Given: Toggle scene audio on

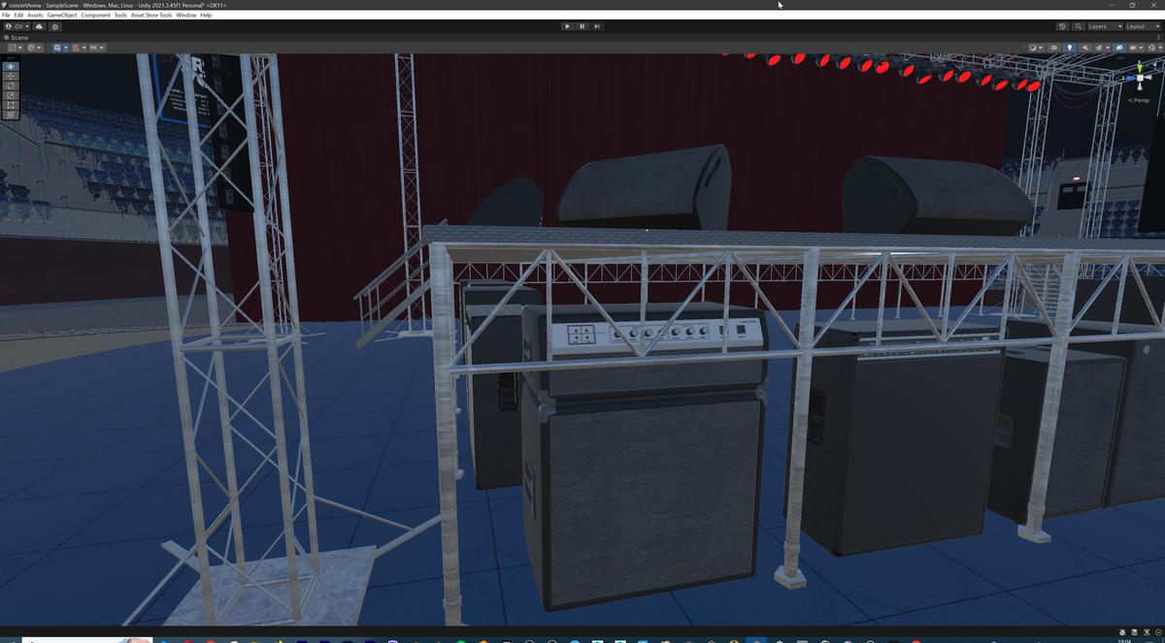Looking at the screenshot, I should [1085, 47].
